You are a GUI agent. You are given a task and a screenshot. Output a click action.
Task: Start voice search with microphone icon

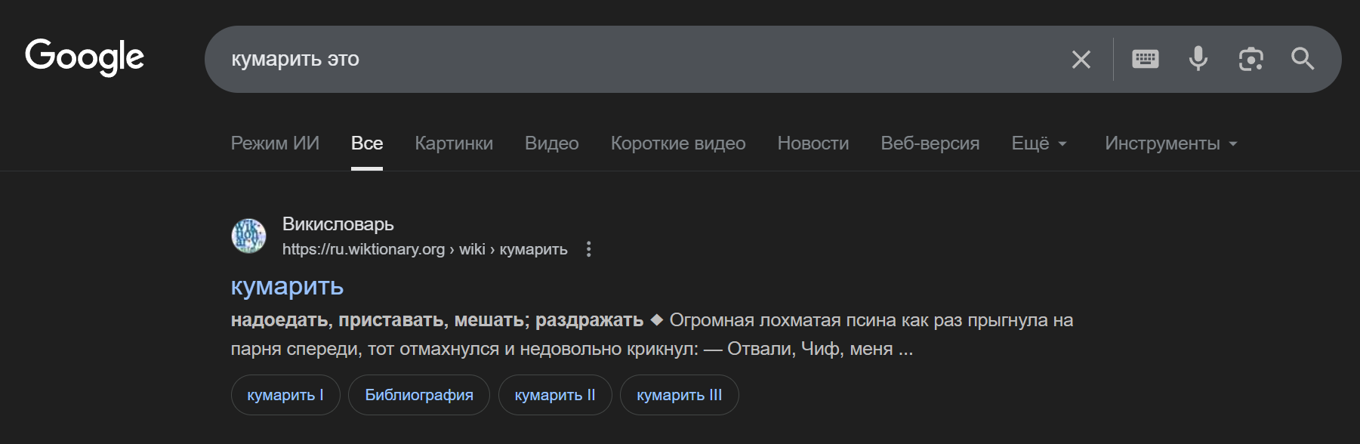[x=1198, y=59]
